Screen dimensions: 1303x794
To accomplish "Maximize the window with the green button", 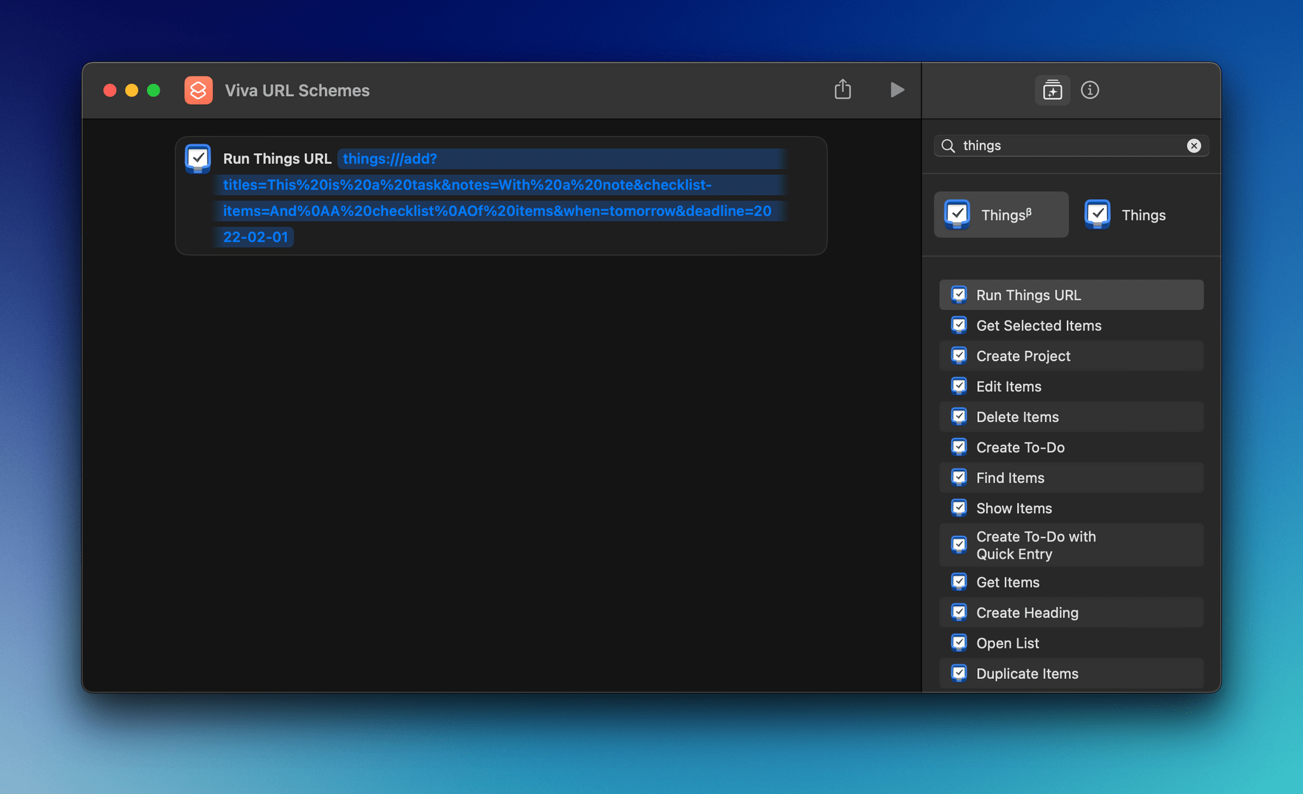I will pyautogui.click(x=153, y=90).
